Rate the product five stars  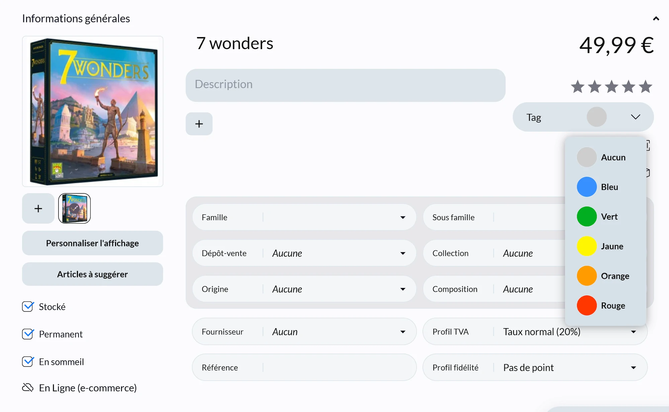tap(646, 87)
